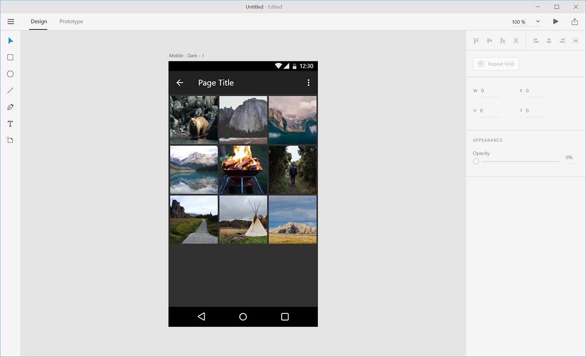Switch to the Design tab
Image resolution: width=586 pixels, height=357 pixels.
(x=39, y=22)
